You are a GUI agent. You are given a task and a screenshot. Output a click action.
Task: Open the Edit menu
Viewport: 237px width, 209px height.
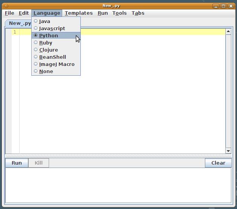pos(24,13)
